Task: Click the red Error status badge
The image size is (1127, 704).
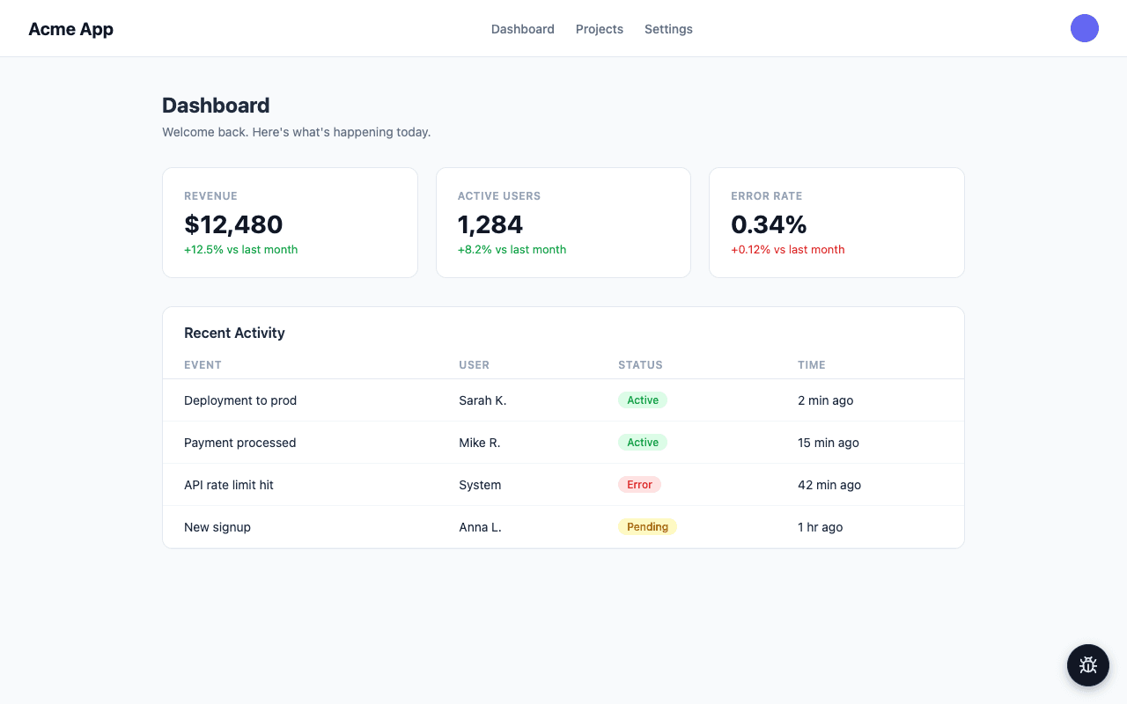Action: coord(639,485)
